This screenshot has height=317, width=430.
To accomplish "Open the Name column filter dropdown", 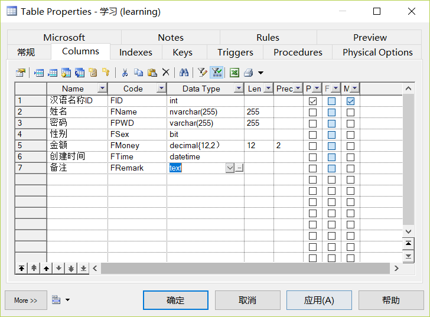I will (102, 88).
